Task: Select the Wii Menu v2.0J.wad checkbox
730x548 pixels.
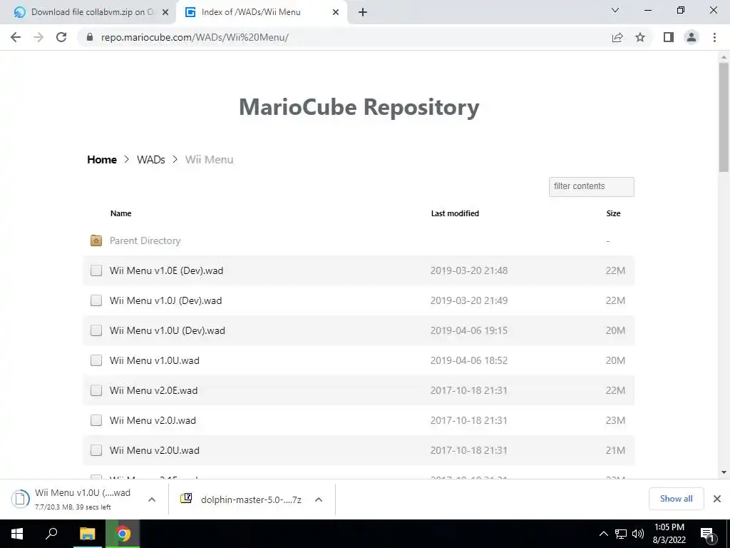Action: point(96,420)
